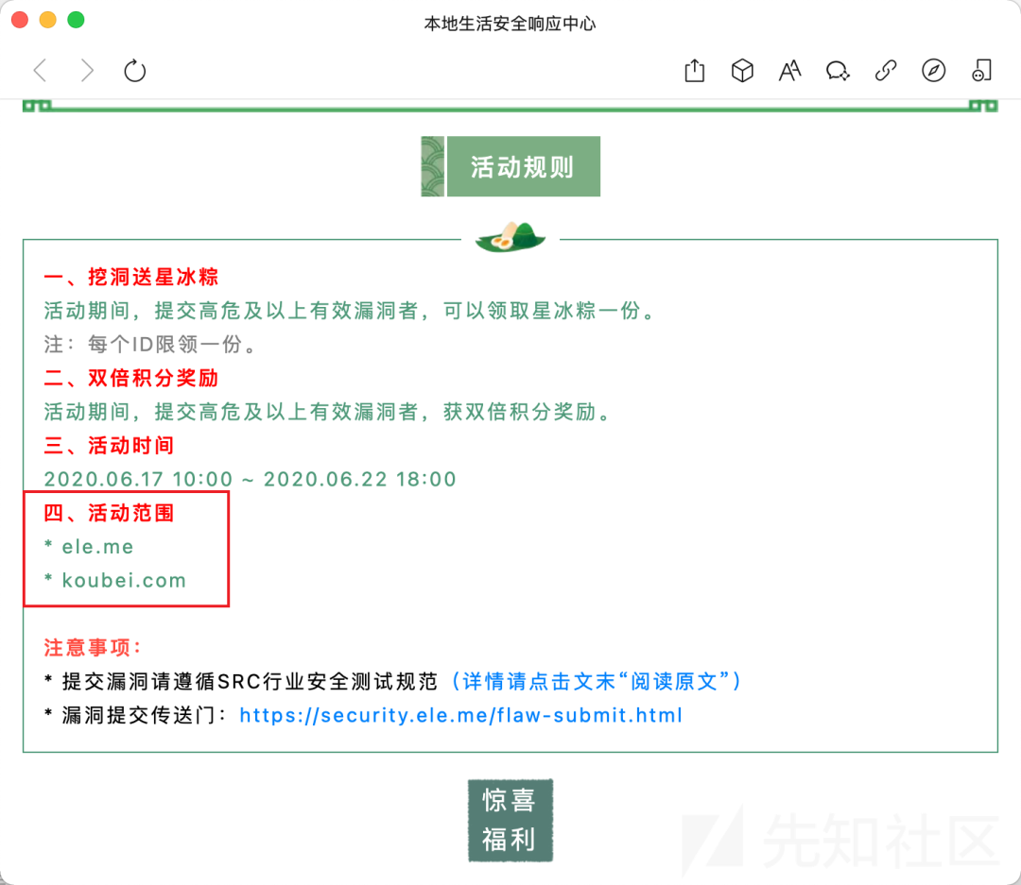Image resolution: width=1021 pixels, height=885 pixels.
Task: Click the date range 2020.06.17 10:00 text
Action: 250,480
